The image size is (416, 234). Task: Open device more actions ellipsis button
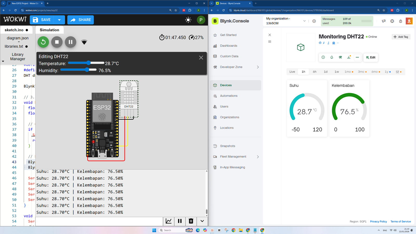[357, 57]
